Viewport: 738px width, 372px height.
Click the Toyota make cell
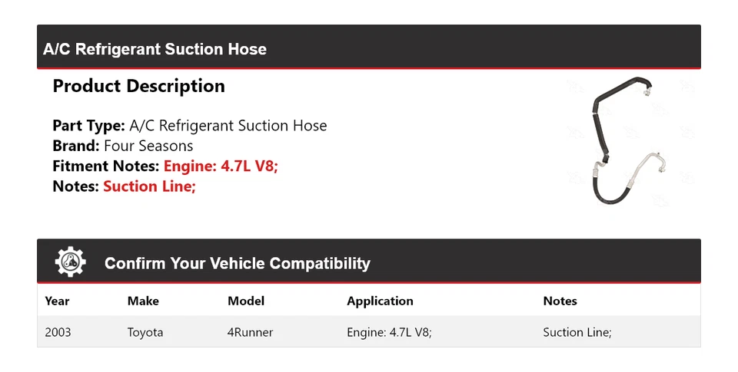click(145, 332)
